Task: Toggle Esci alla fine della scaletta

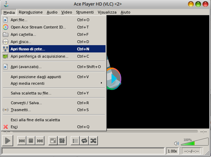Action: click(x=54, y=120)
